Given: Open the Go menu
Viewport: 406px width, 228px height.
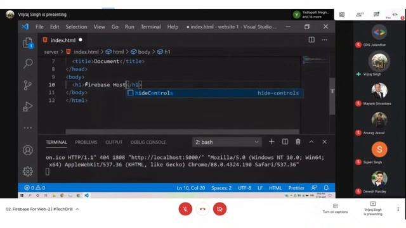Looking at the screenshot, I should [115, 27].
